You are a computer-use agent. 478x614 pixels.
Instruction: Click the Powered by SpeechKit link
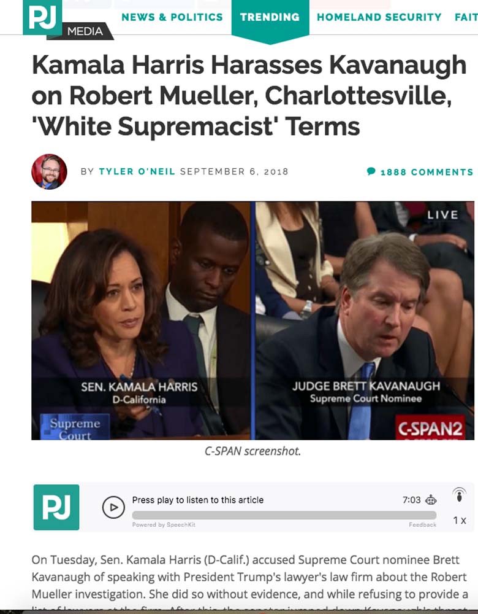164,525
